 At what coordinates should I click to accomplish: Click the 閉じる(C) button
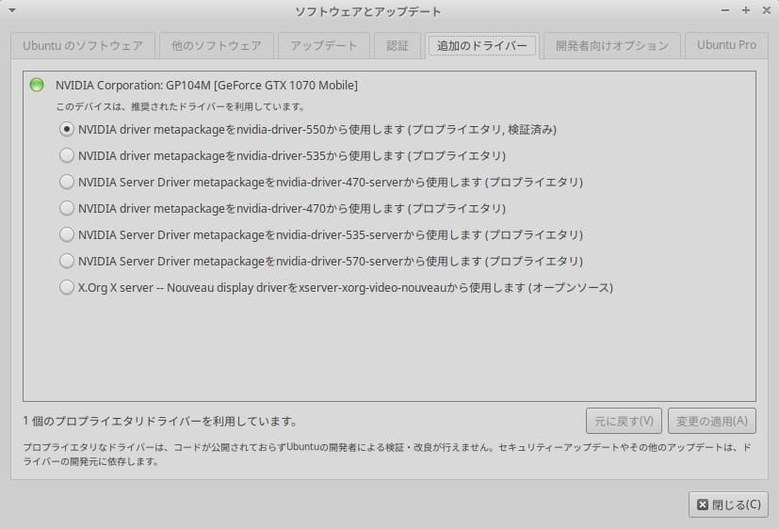728,505
